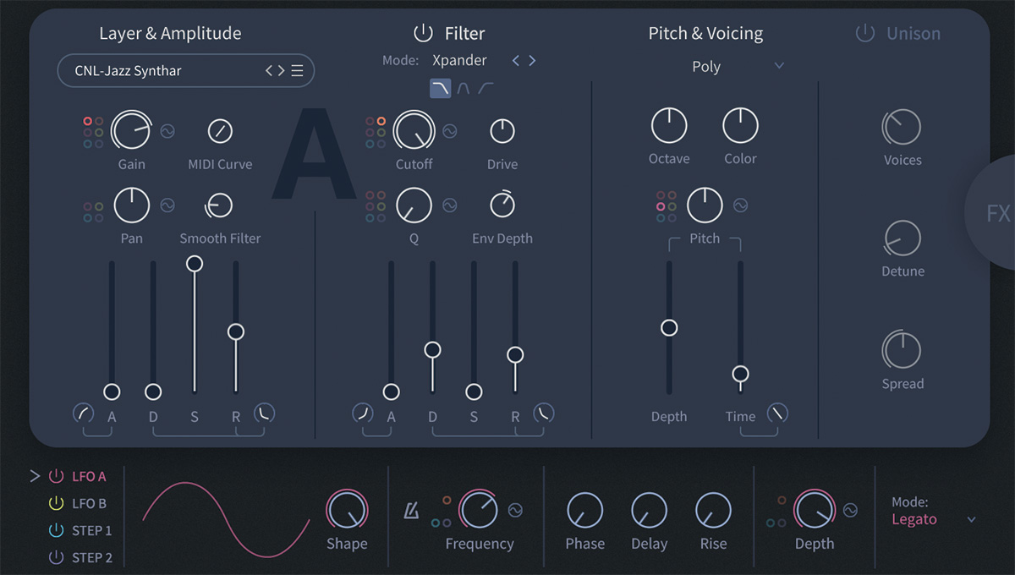Click the Pitch Time slider handle
Viewport: 1015px width, 575px height.
pos(740,374)
